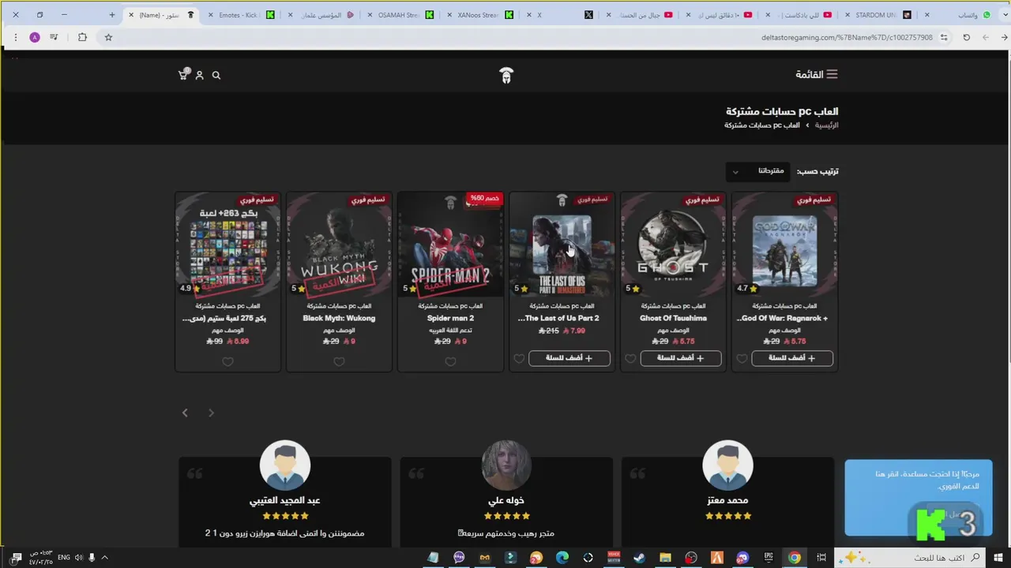Open the notification center icon
The image size is (1011, 568).
click(16, 558)
